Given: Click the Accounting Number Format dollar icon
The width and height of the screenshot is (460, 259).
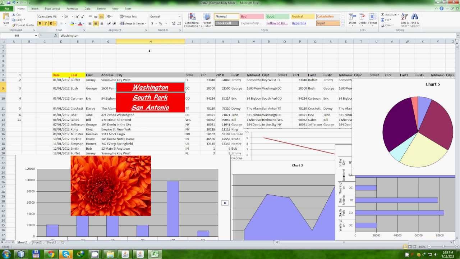Looking at the screenshot, I should (x=152, y=23).
